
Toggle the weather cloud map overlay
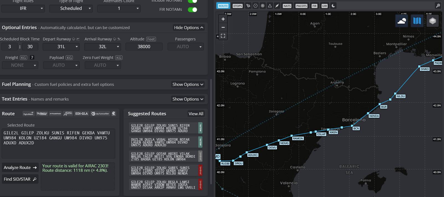[x=402, y=21]
